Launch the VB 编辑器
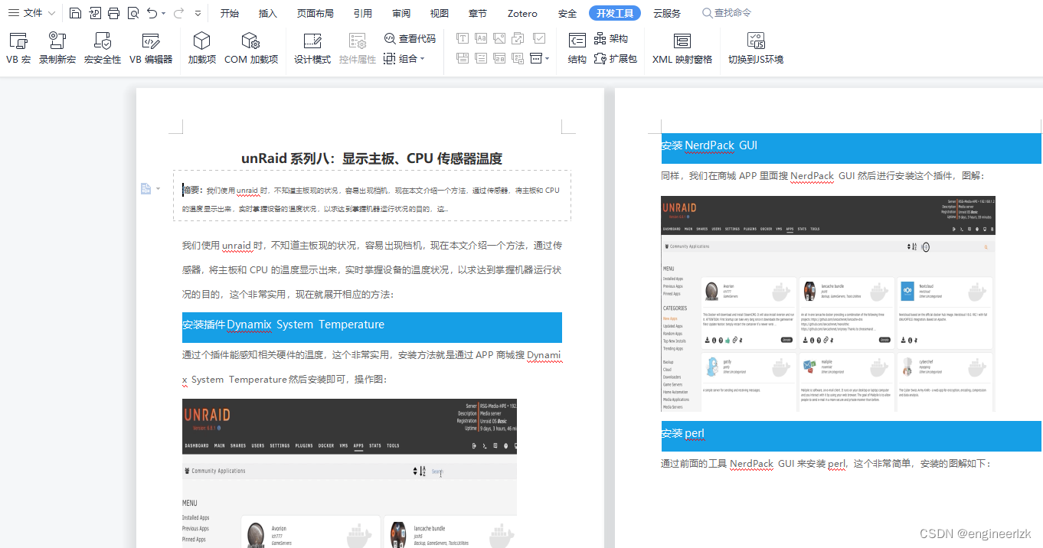Image resolution: width=1043 pixels, height=548 pixels. point(151,48)
